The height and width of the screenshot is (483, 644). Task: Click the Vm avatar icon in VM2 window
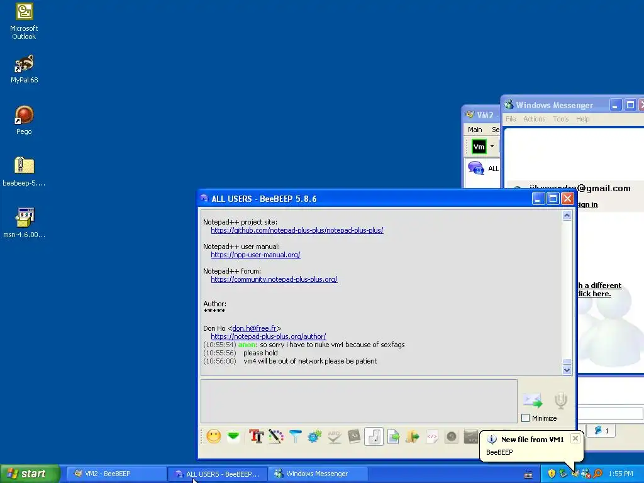pos(479,147)
